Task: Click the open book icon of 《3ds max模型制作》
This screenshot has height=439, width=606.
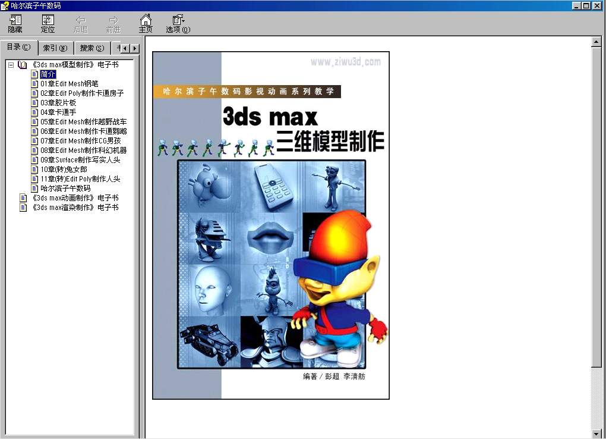Action: (x=23, y=65)
